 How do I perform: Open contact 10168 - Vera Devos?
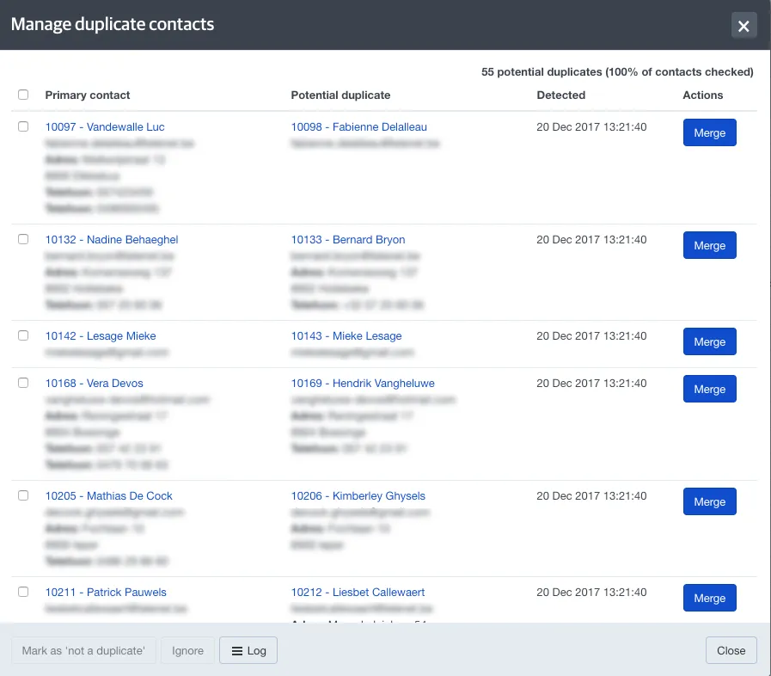click(94, 384)
